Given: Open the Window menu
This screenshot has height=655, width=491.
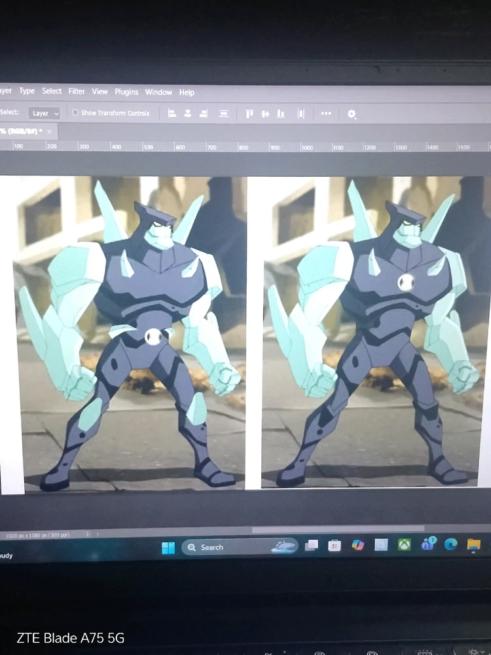Looking at the screenshot, I should click(158, 92).
